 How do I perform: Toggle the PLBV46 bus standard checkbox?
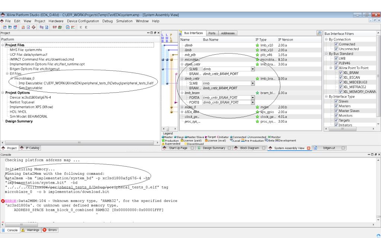click(336, 63)
